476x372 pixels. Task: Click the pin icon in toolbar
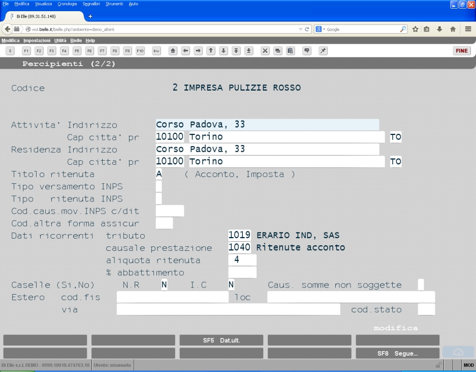[323, 51]
